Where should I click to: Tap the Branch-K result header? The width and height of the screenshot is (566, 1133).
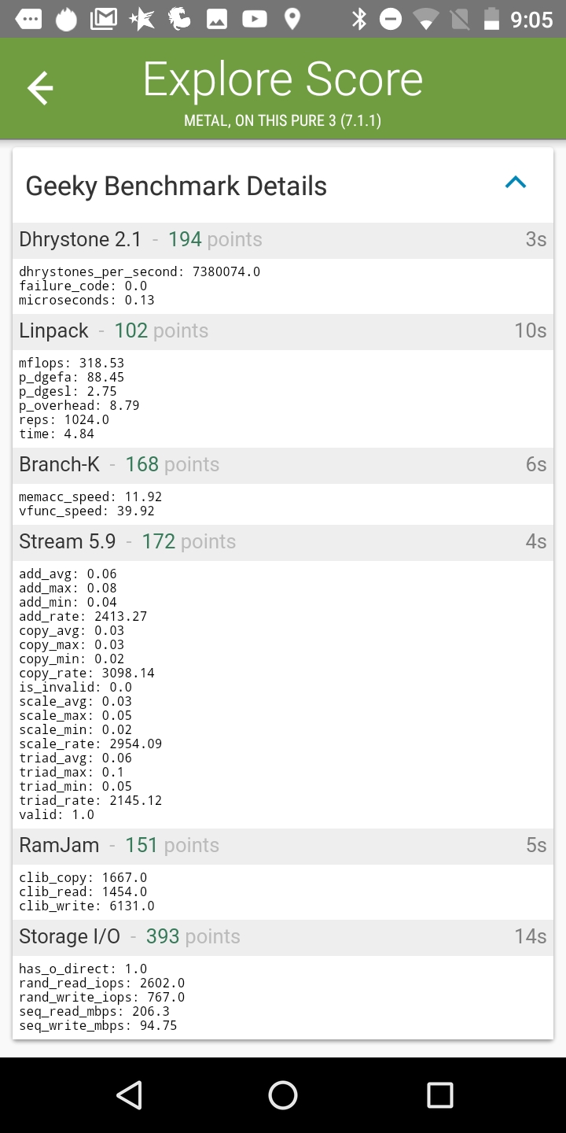[283, 465]
